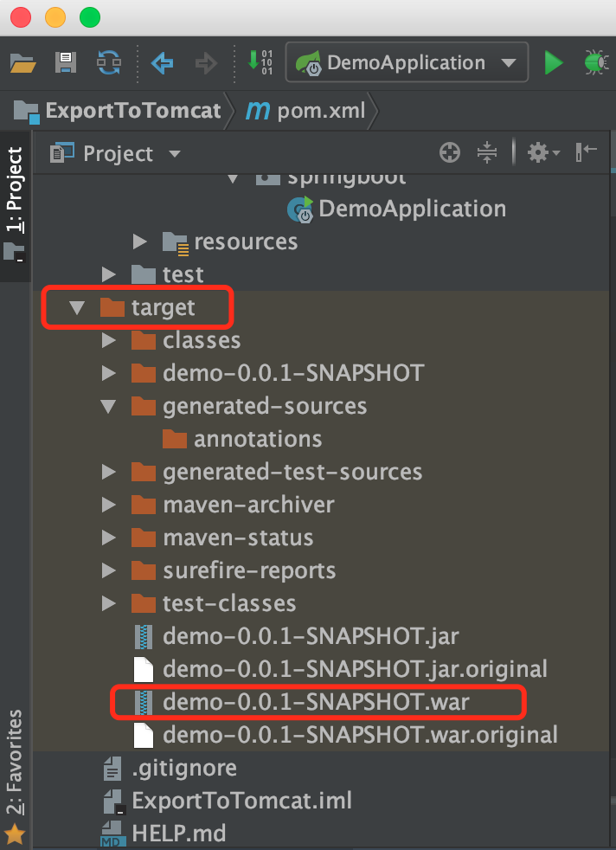Save all open files
Viewport: 616px width, 850px height.
[x=65, y=62]
